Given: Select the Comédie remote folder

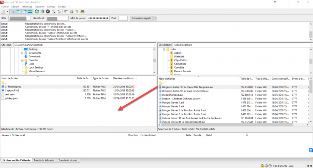Looking at the screenshot, I should 179,68.
